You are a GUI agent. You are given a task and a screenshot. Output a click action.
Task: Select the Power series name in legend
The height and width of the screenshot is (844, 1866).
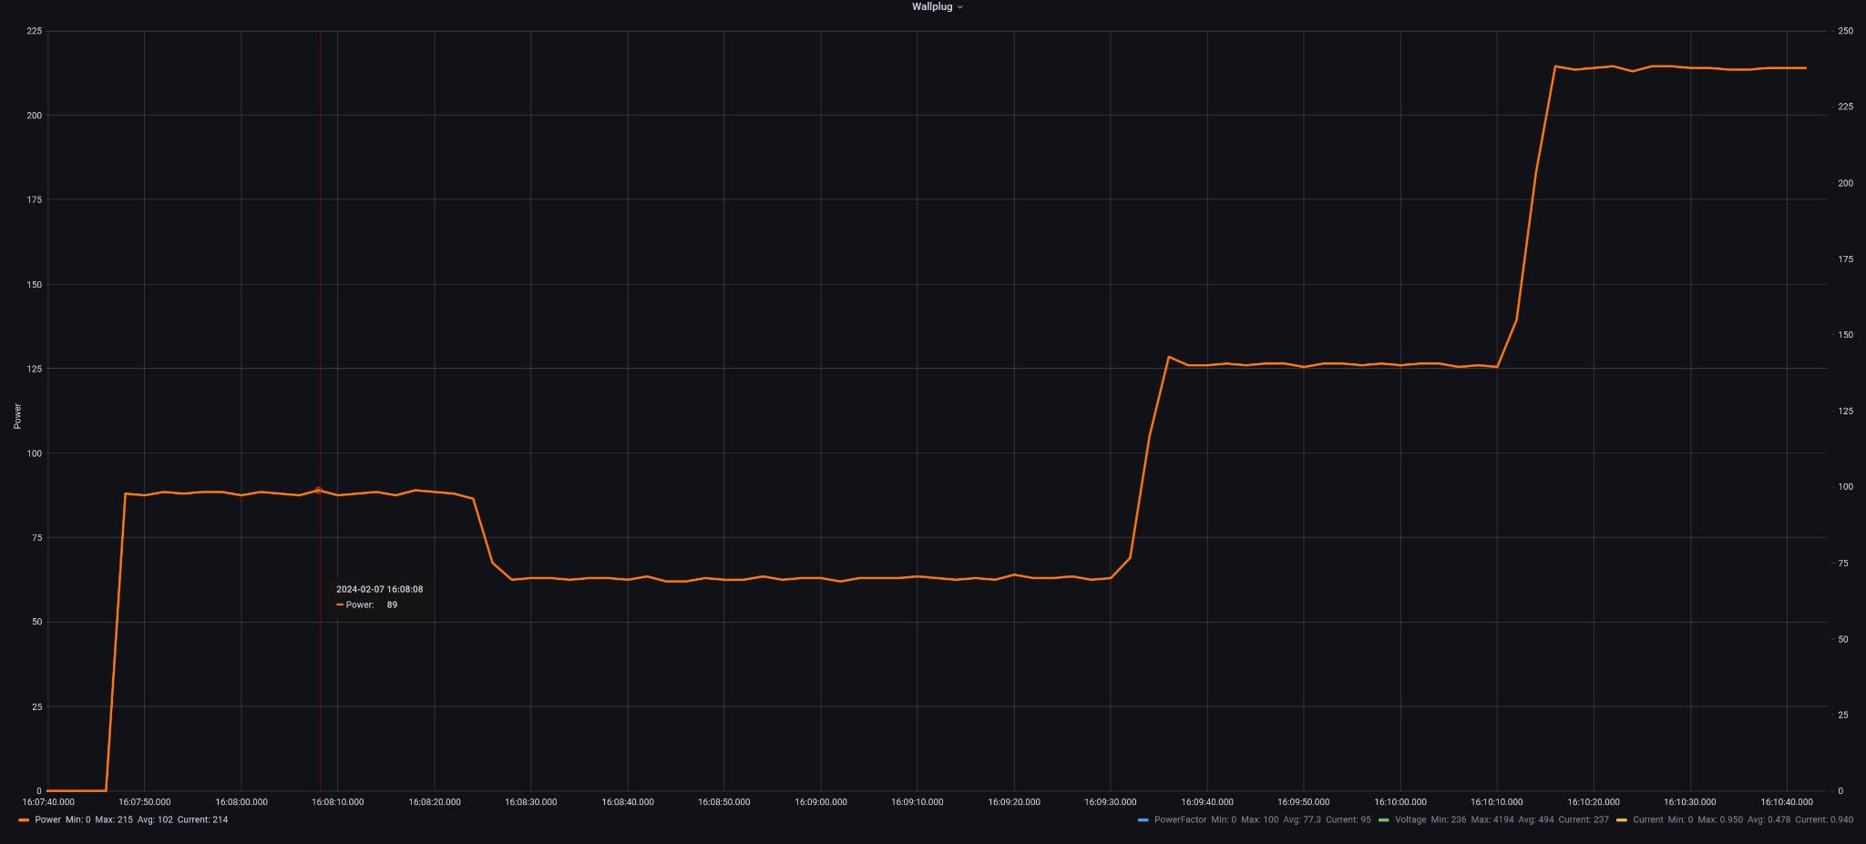coord(47,819)
